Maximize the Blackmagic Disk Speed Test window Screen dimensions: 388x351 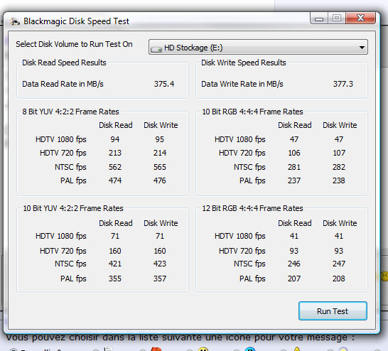click(337, 18)
